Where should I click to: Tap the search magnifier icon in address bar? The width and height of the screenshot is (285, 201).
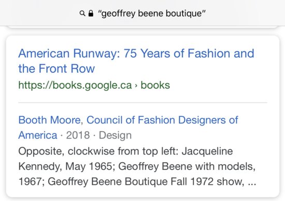tap(82, 13)
